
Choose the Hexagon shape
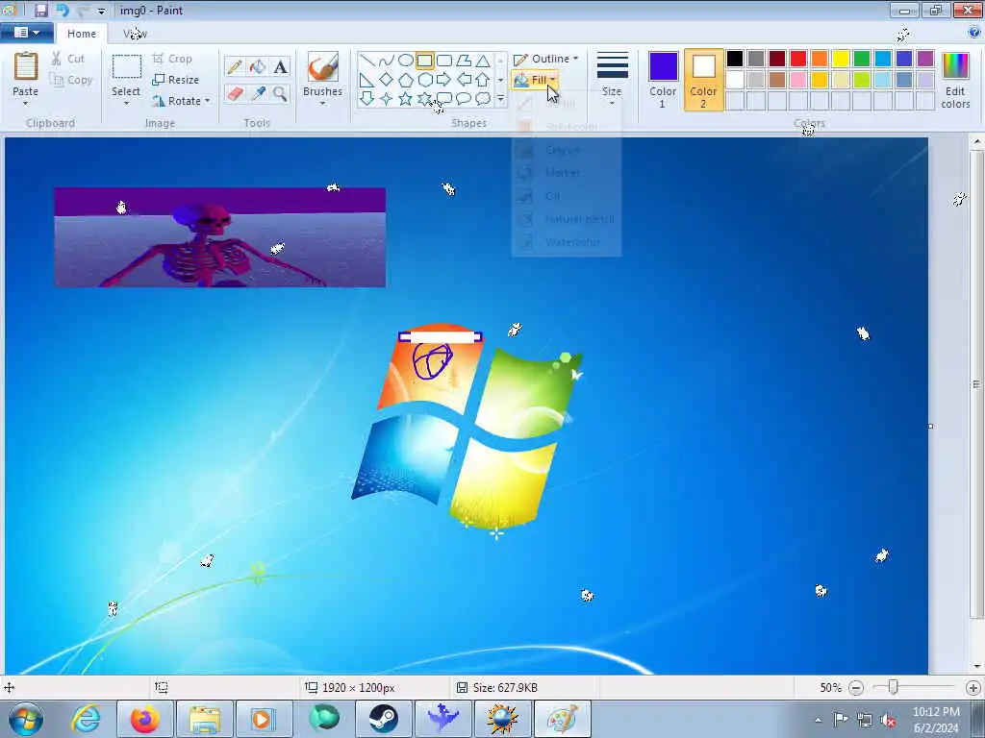tap(425, 80)
